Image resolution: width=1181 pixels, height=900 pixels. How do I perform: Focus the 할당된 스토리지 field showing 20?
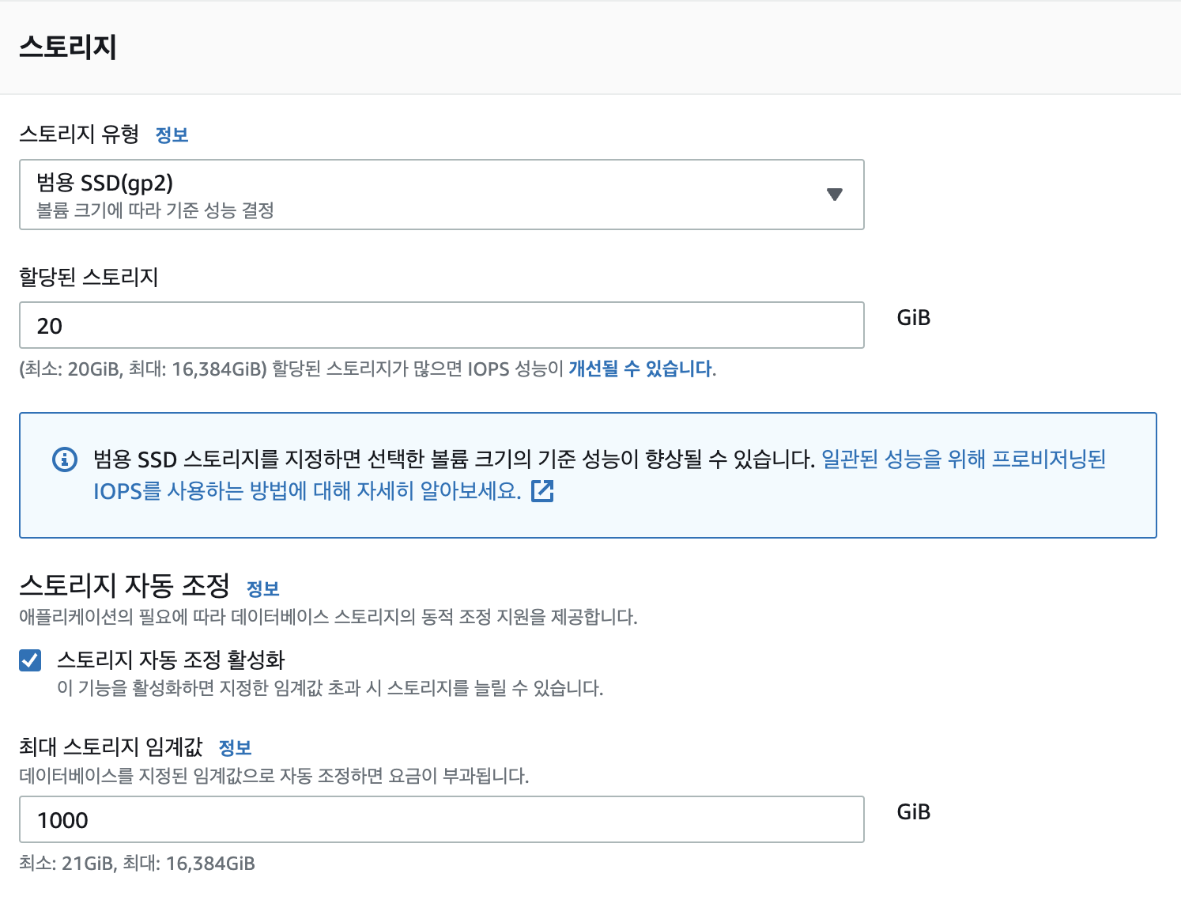[x=441, y=326]
